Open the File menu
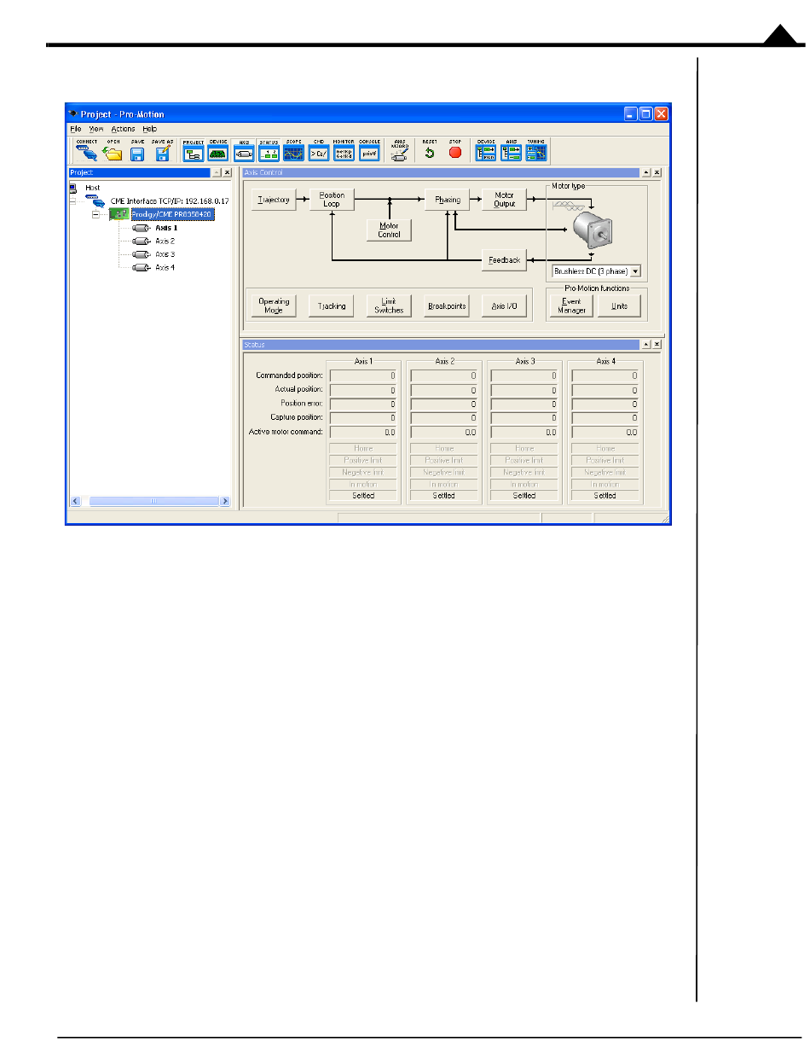The height and width of the screenshot is (1059, 810). click(75, 129)
